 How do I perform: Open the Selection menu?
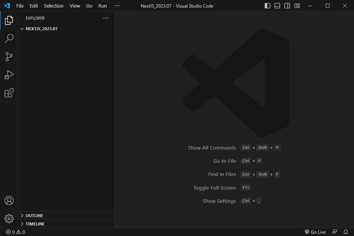click(x=54, y=6)
